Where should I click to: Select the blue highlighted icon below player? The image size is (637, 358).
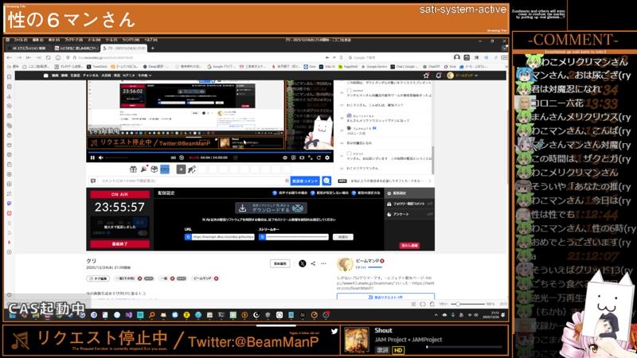click(x=165, y=169)
